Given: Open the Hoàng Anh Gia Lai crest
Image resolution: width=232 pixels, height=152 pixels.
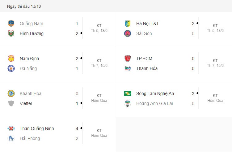Looking at the screenshot, I should 127,103.
